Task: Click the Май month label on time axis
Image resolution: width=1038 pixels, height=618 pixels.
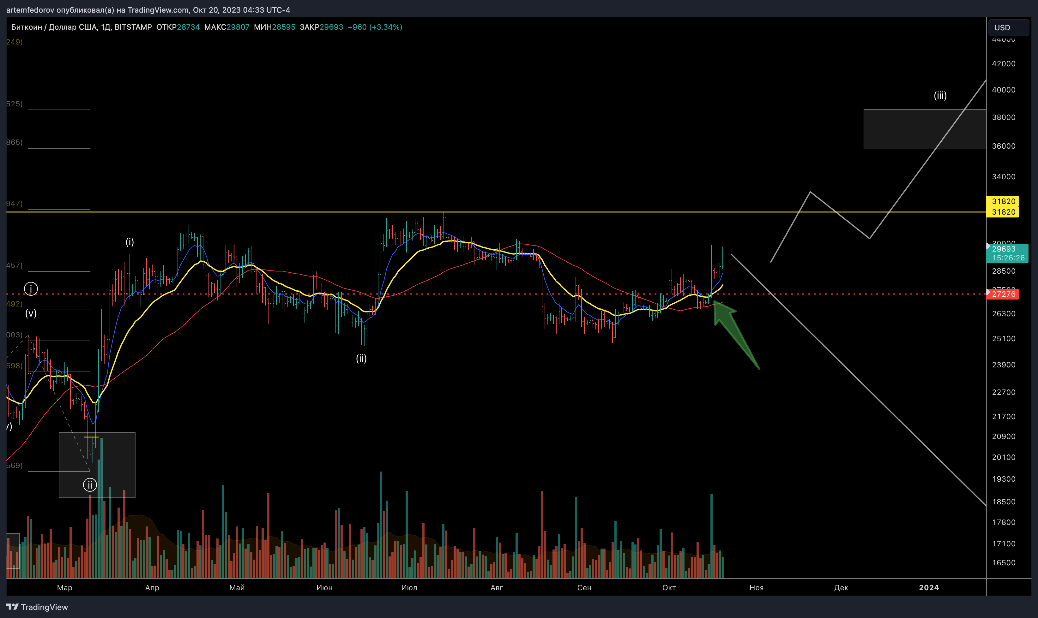Action: pyautogui.click(x=237, y=587)
